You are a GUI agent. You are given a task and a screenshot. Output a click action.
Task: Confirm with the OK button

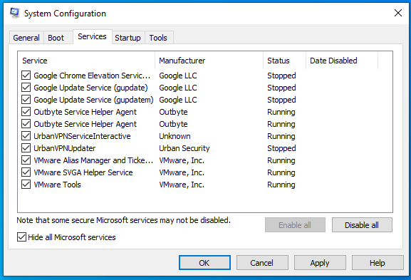204,263
